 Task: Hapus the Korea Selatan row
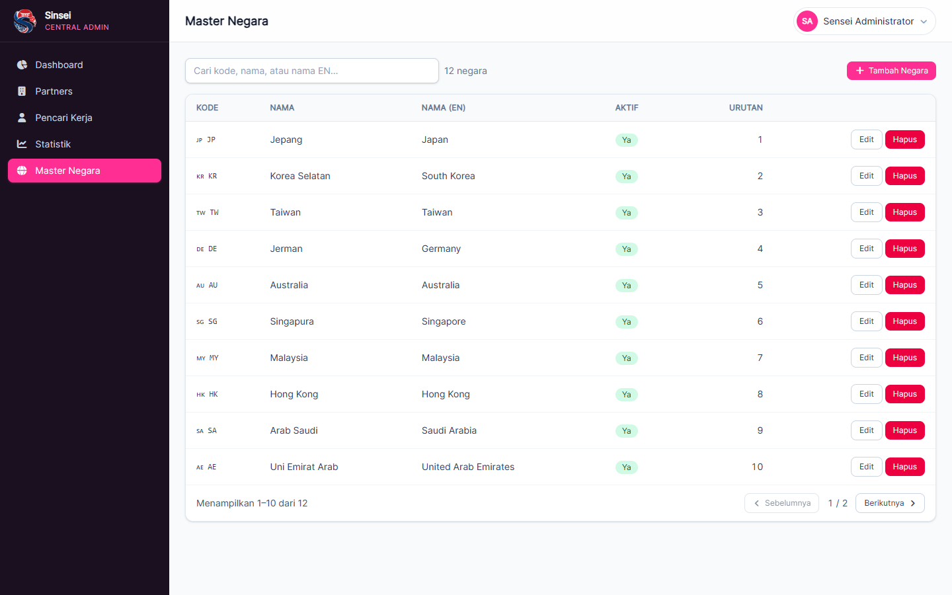[905, 176]
